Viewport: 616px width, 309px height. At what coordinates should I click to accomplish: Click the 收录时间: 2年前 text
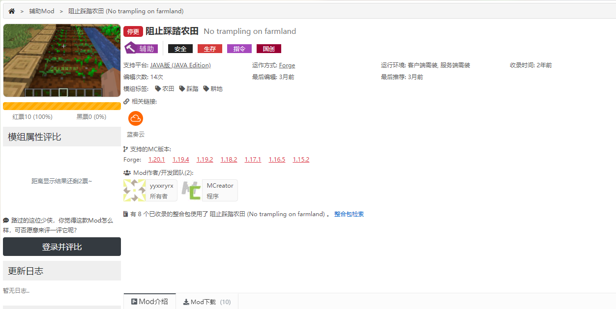click(x=531, y=65)
